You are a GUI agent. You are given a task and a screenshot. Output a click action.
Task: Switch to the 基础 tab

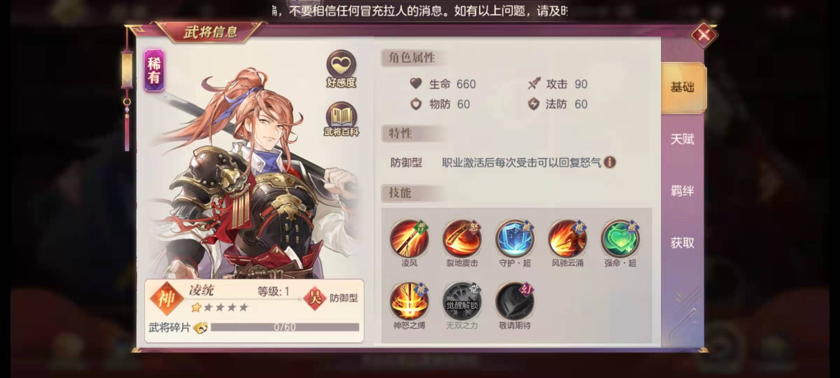click(682, 87)
